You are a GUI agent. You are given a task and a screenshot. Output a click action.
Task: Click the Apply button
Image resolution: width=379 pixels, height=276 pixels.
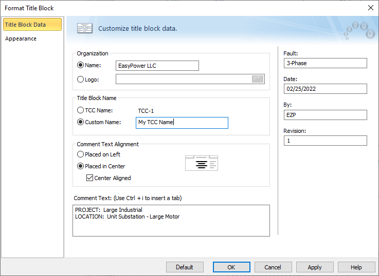click(315, 267)
